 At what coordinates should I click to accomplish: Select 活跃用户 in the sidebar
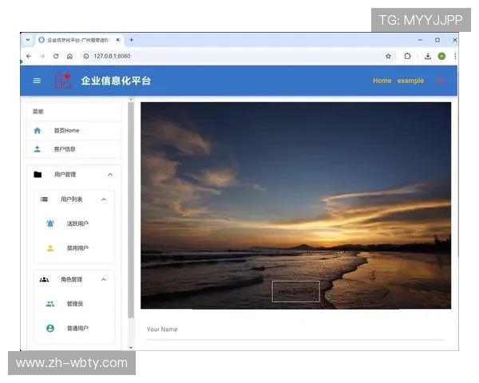(x=74, y=223)
